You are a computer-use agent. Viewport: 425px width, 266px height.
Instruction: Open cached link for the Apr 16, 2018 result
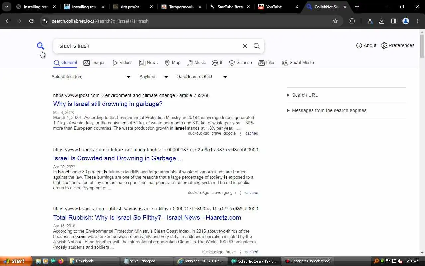(252, 252)
